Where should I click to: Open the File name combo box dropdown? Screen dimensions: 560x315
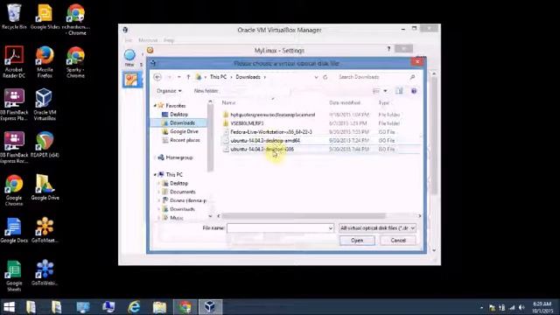(330, 228)
